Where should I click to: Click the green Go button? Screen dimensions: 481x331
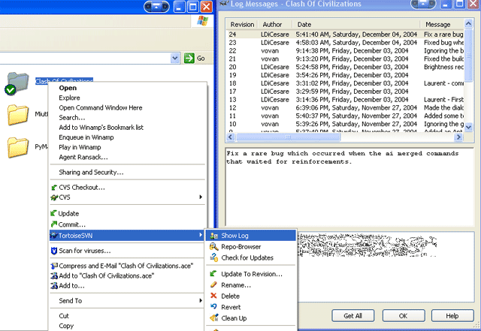(x=195, y=58)
